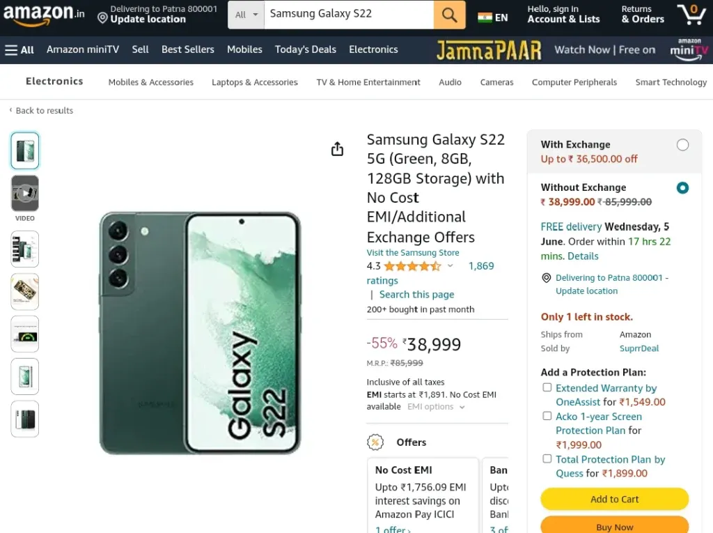Viewport: 713px width, 533px height.
Task: Select the black phone variant thumbnail
Action: 25,419
